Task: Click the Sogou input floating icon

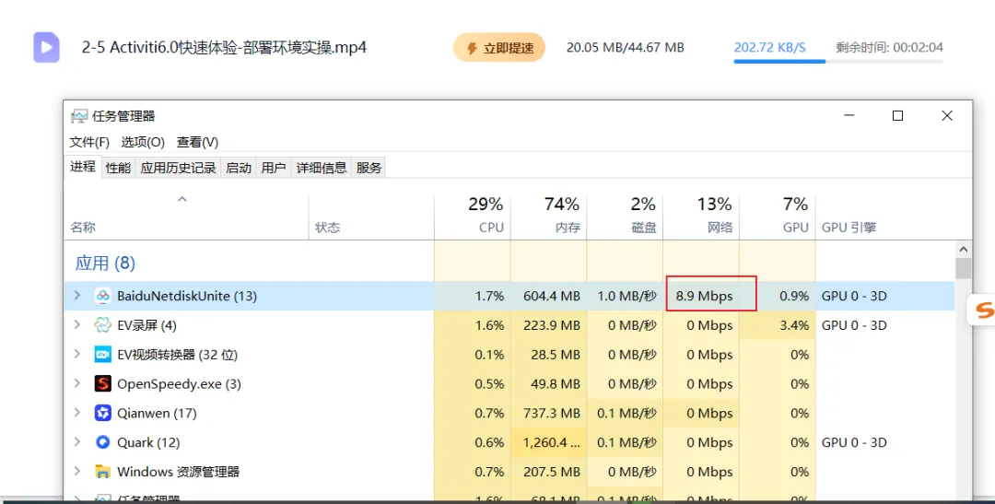Action: (x=982, y=310)
